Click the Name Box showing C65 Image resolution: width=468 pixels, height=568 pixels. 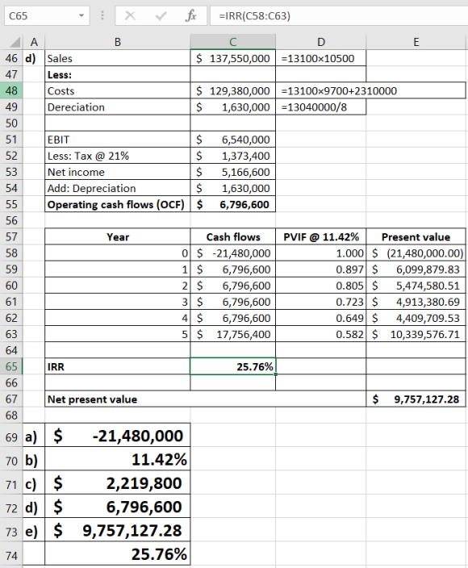47,16
